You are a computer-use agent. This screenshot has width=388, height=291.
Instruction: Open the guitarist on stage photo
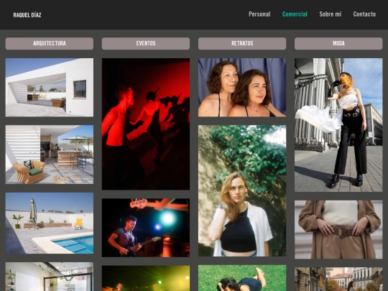pyautogui.click(x=146, y=228)
